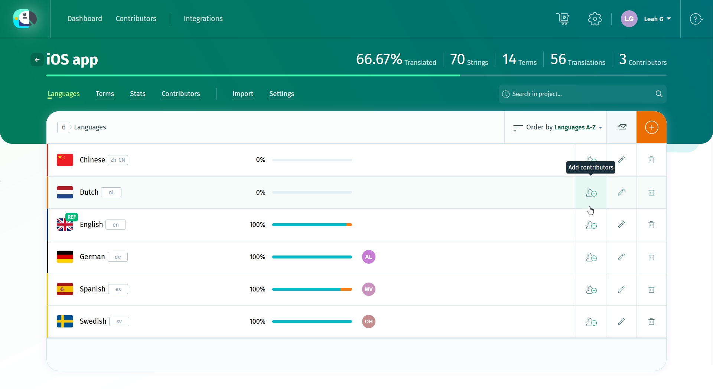Image resolution: width=713 pixels, height=389 pixels.
Task: Click the 14 Terms statistic
Action: point(520,59)
